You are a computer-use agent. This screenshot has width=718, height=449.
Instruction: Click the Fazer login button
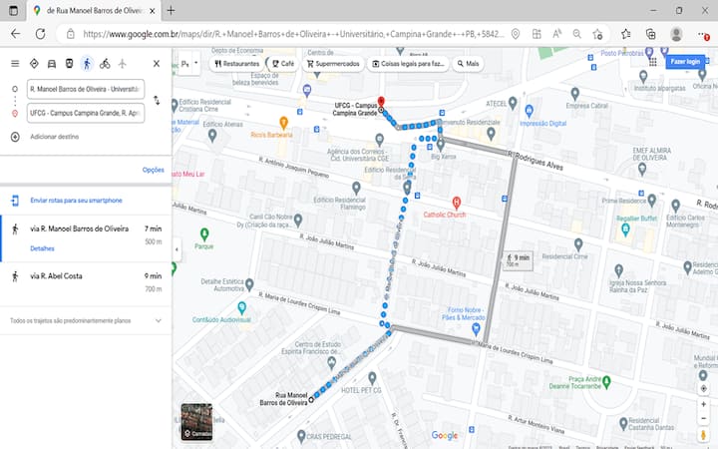pyautogui.click(x=685, y=61)
